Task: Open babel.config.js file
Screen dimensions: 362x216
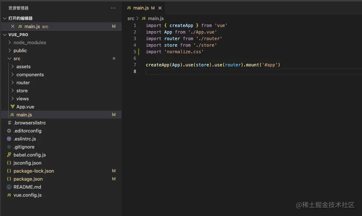Action: point(30,155)
